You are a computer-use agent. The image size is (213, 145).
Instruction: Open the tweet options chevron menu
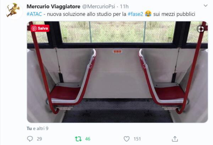pos(206,6)
